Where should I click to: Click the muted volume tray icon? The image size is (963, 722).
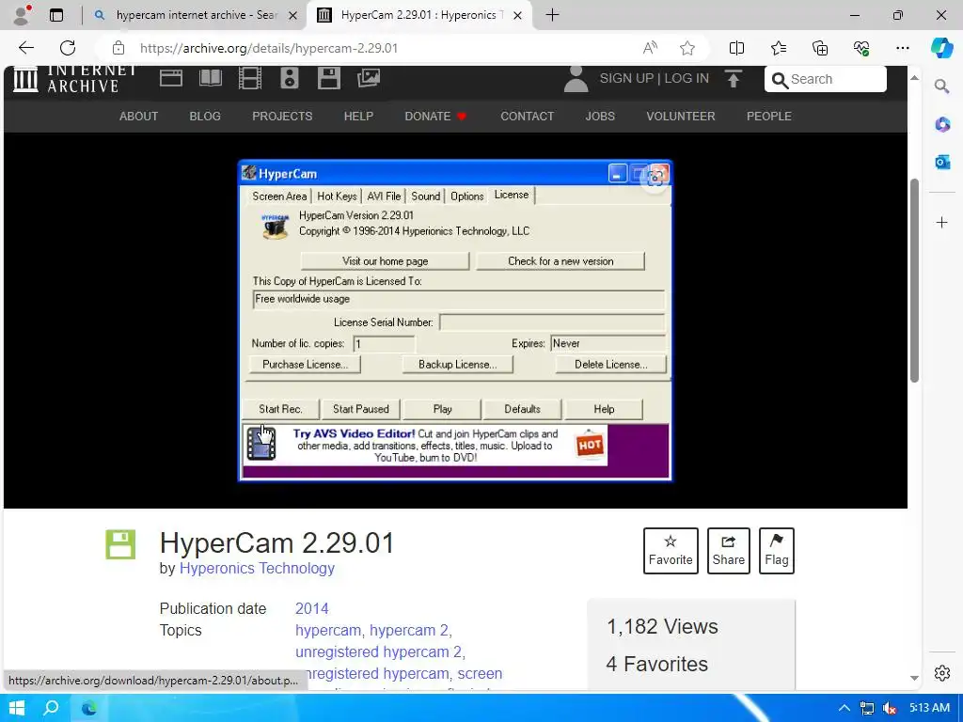[x=890, y=709]
